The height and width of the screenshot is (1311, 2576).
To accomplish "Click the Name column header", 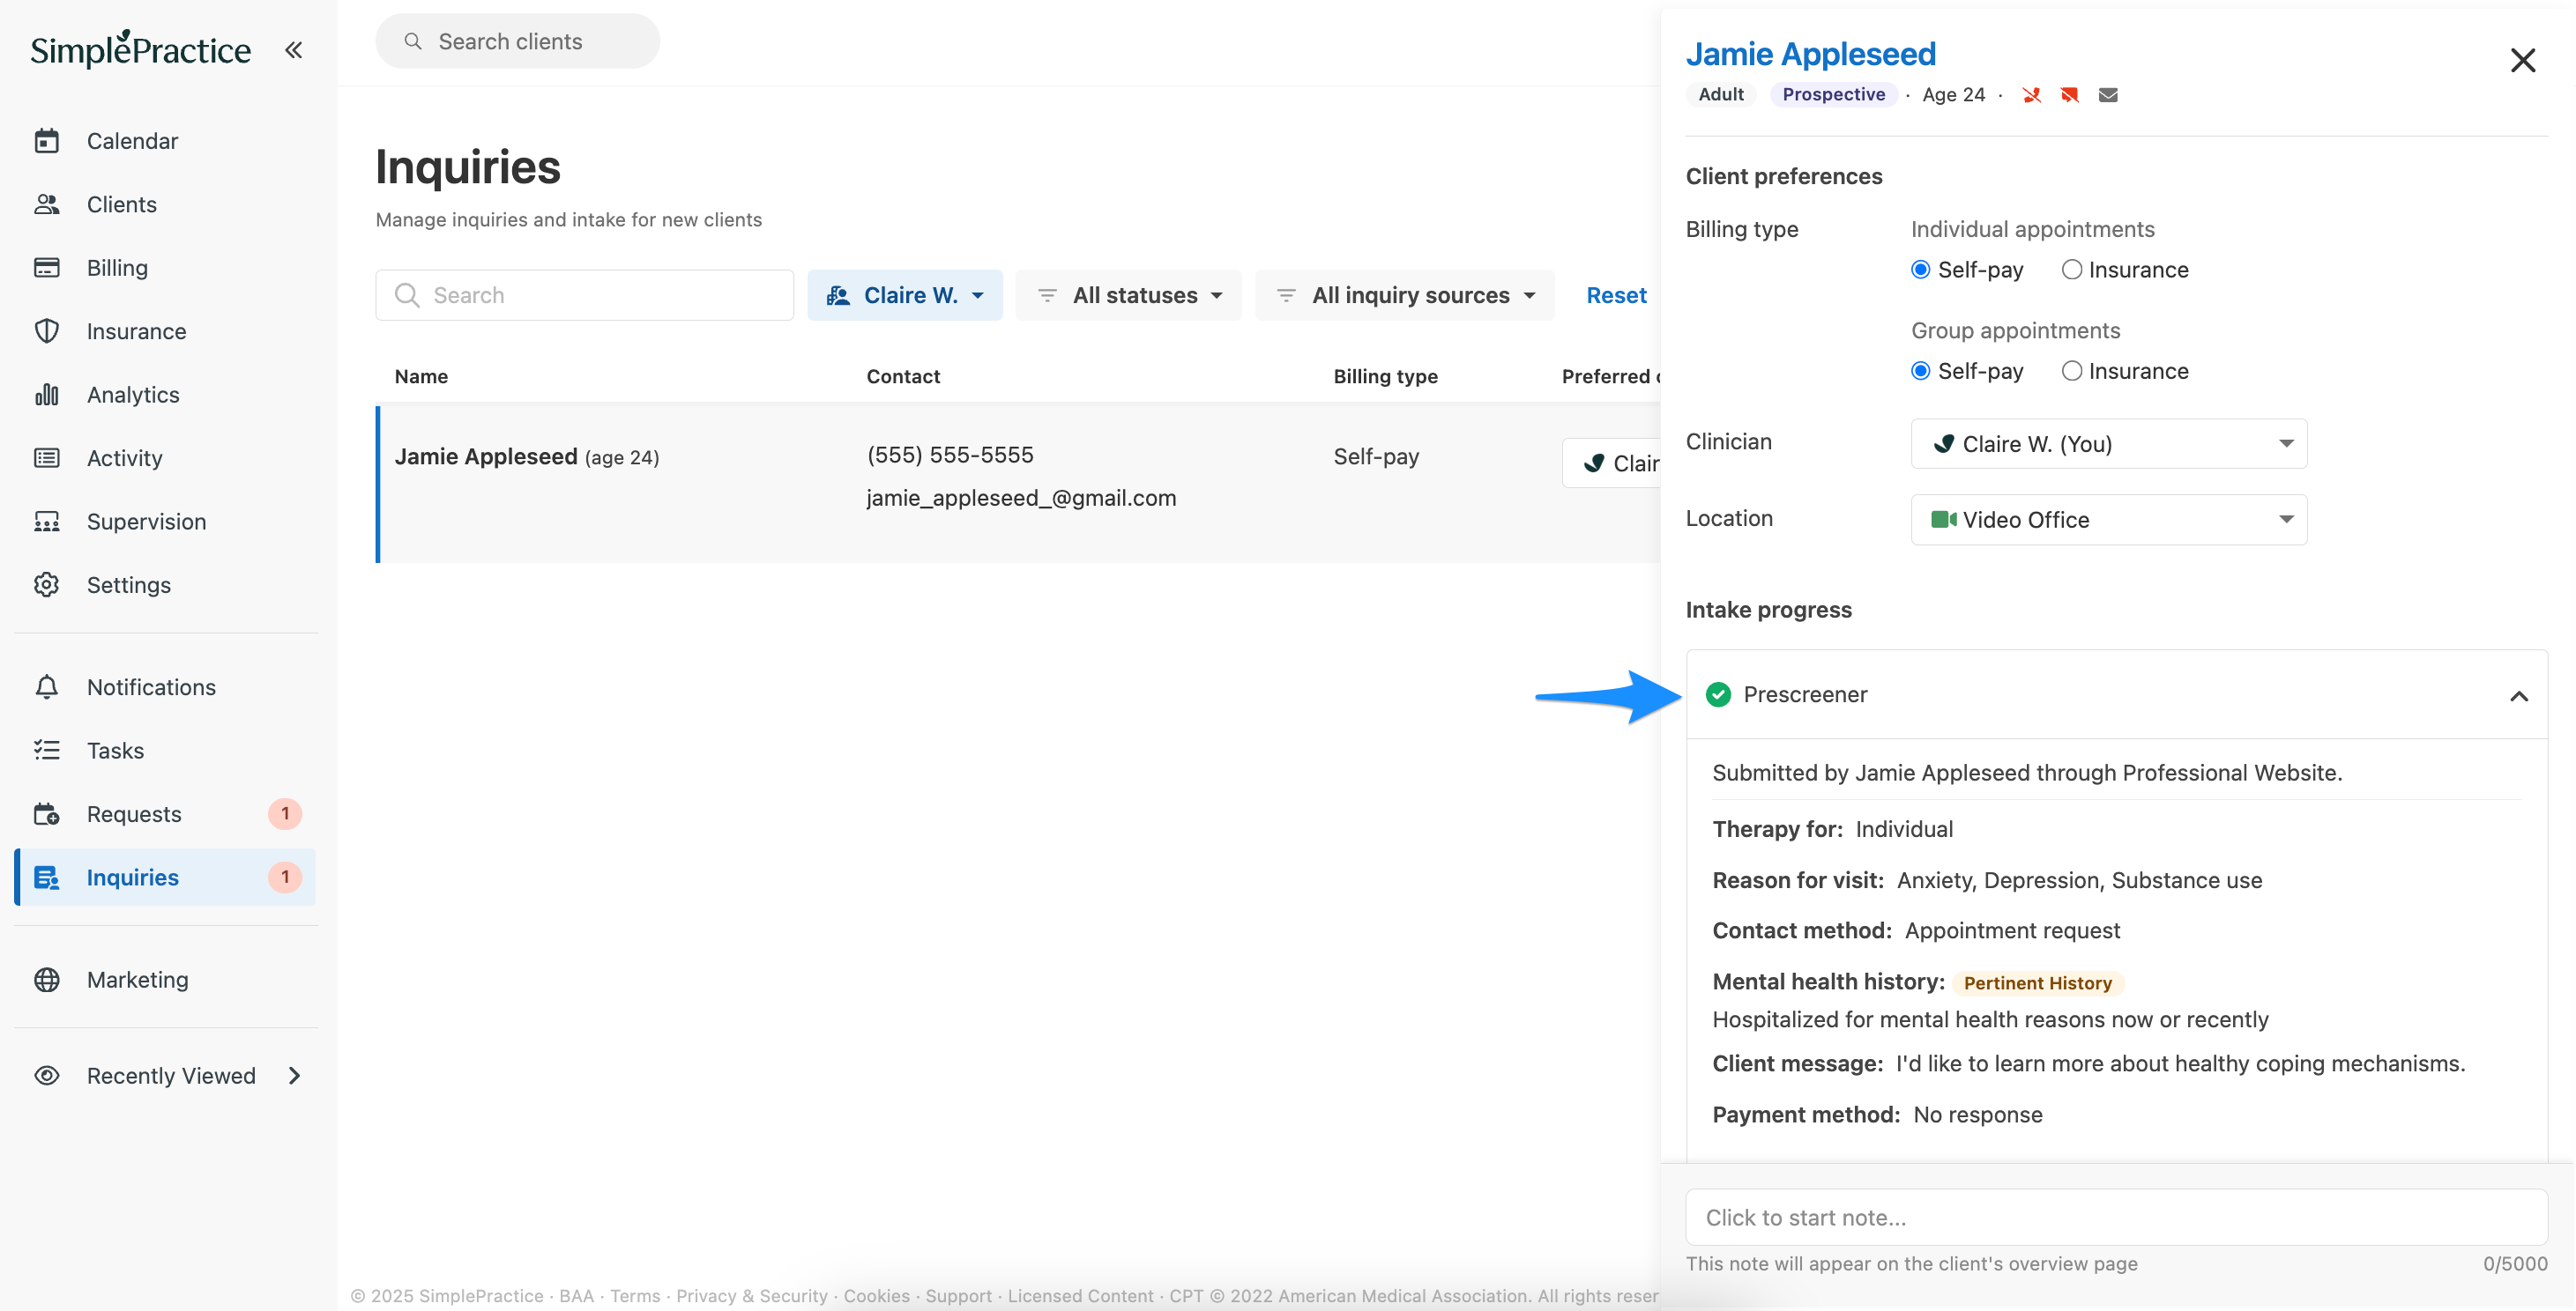I will point(421,377).
